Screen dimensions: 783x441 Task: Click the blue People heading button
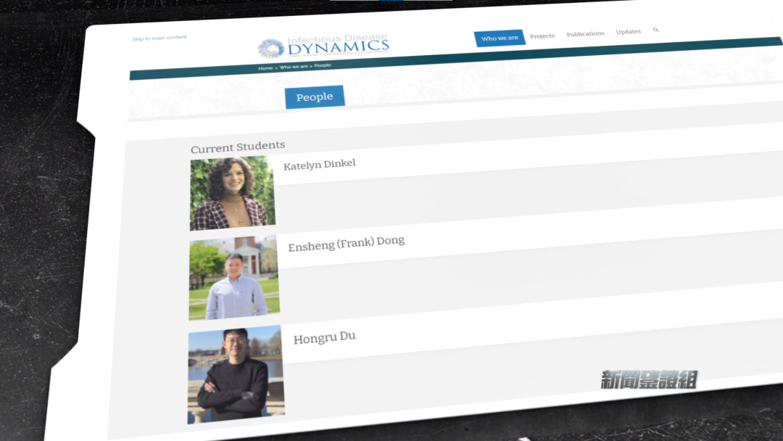coord(315,97)
